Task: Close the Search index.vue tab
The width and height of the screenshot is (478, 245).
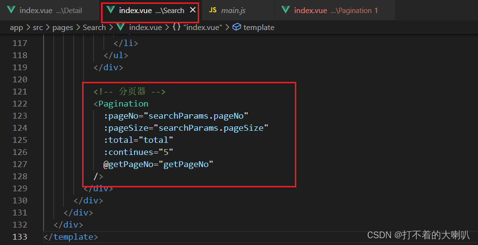Action: click(193, 10)
